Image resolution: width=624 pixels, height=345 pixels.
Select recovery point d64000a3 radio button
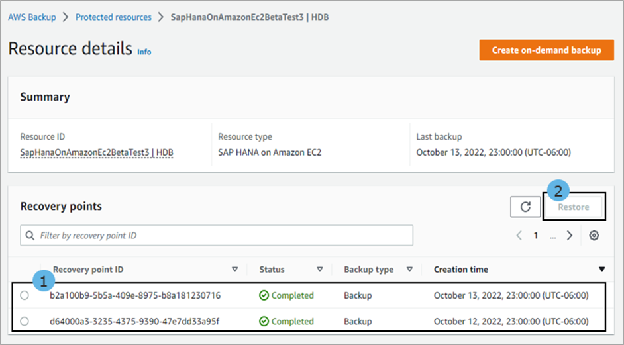25,321
